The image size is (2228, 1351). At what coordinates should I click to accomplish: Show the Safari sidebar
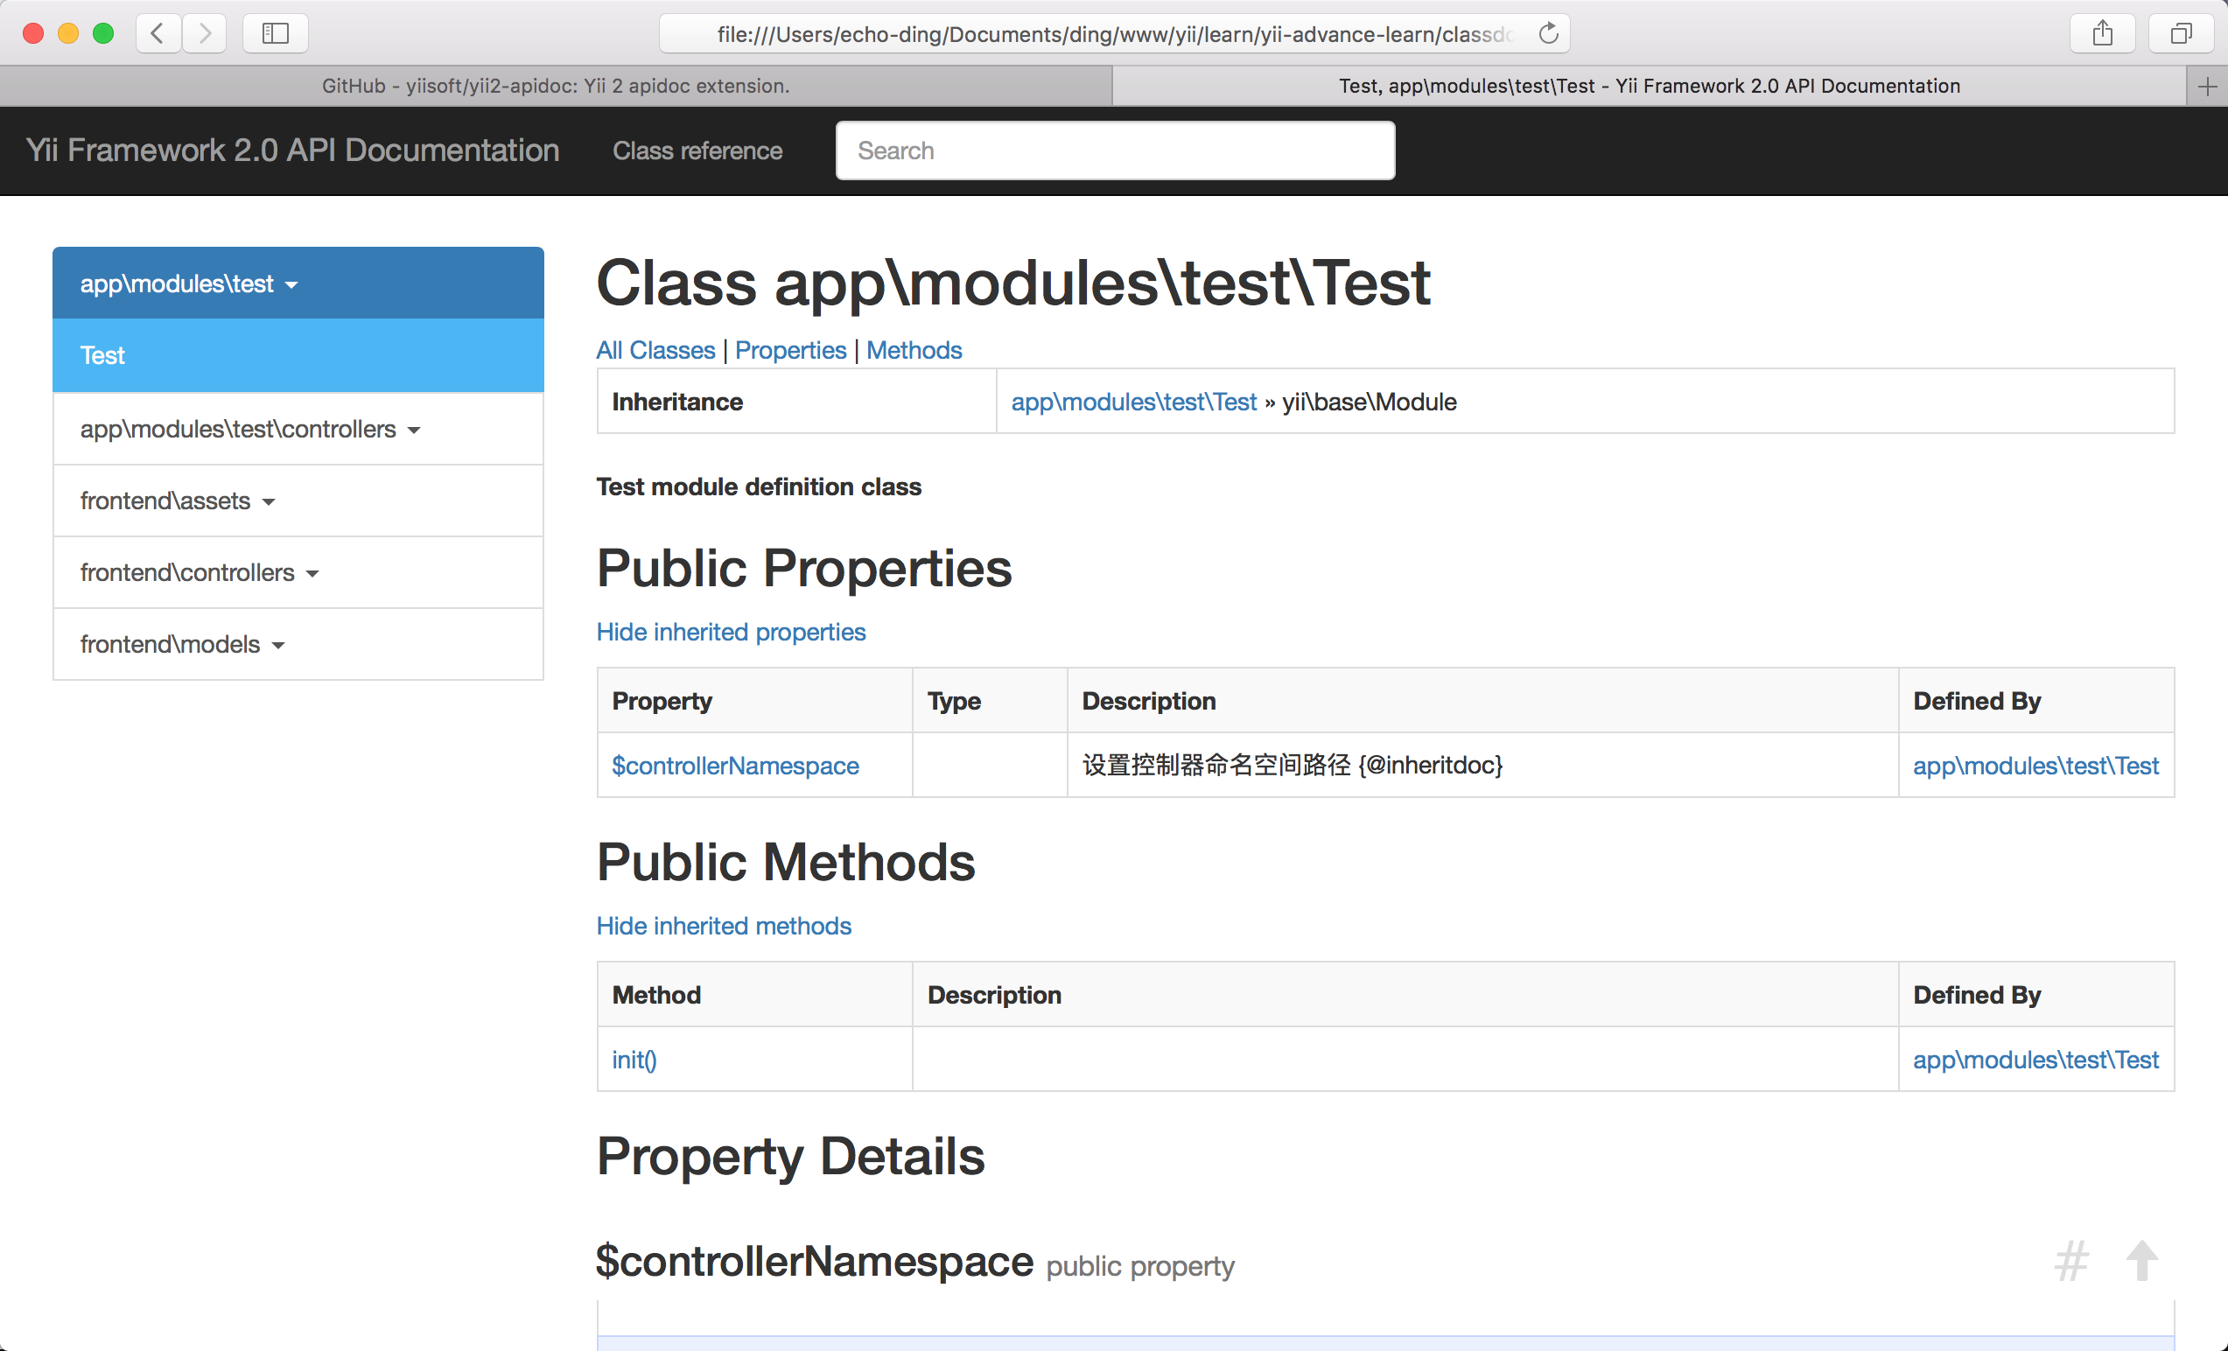[x=275, y=33]
